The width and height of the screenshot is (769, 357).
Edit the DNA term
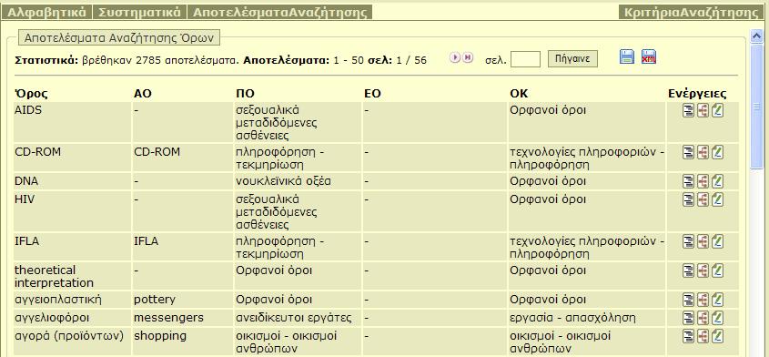(x=717, y=182)
